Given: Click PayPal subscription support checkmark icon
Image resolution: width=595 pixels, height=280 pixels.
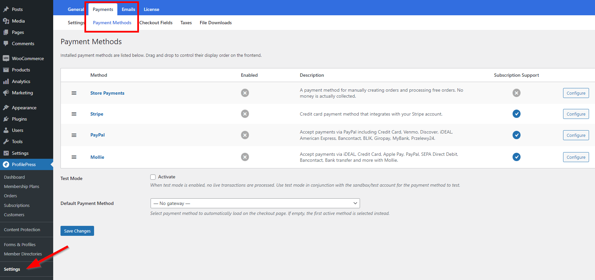Looking at the screenshot, I should pyautogui.click(x=517, y=135).
